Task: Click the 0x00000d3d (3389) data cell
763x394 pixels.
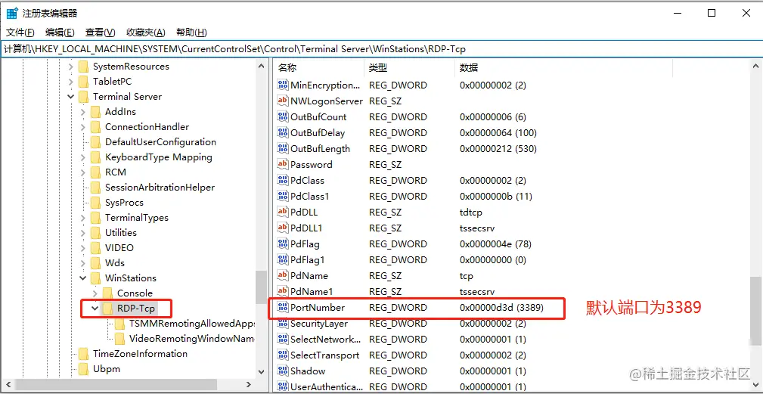Action: 501,308
